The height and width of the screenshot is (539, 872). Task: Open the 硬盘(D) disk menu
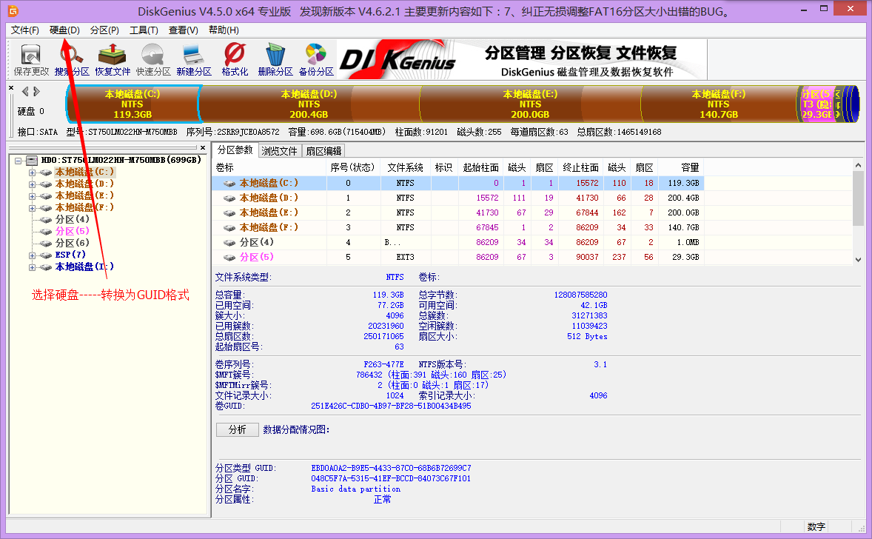[64, 30]
